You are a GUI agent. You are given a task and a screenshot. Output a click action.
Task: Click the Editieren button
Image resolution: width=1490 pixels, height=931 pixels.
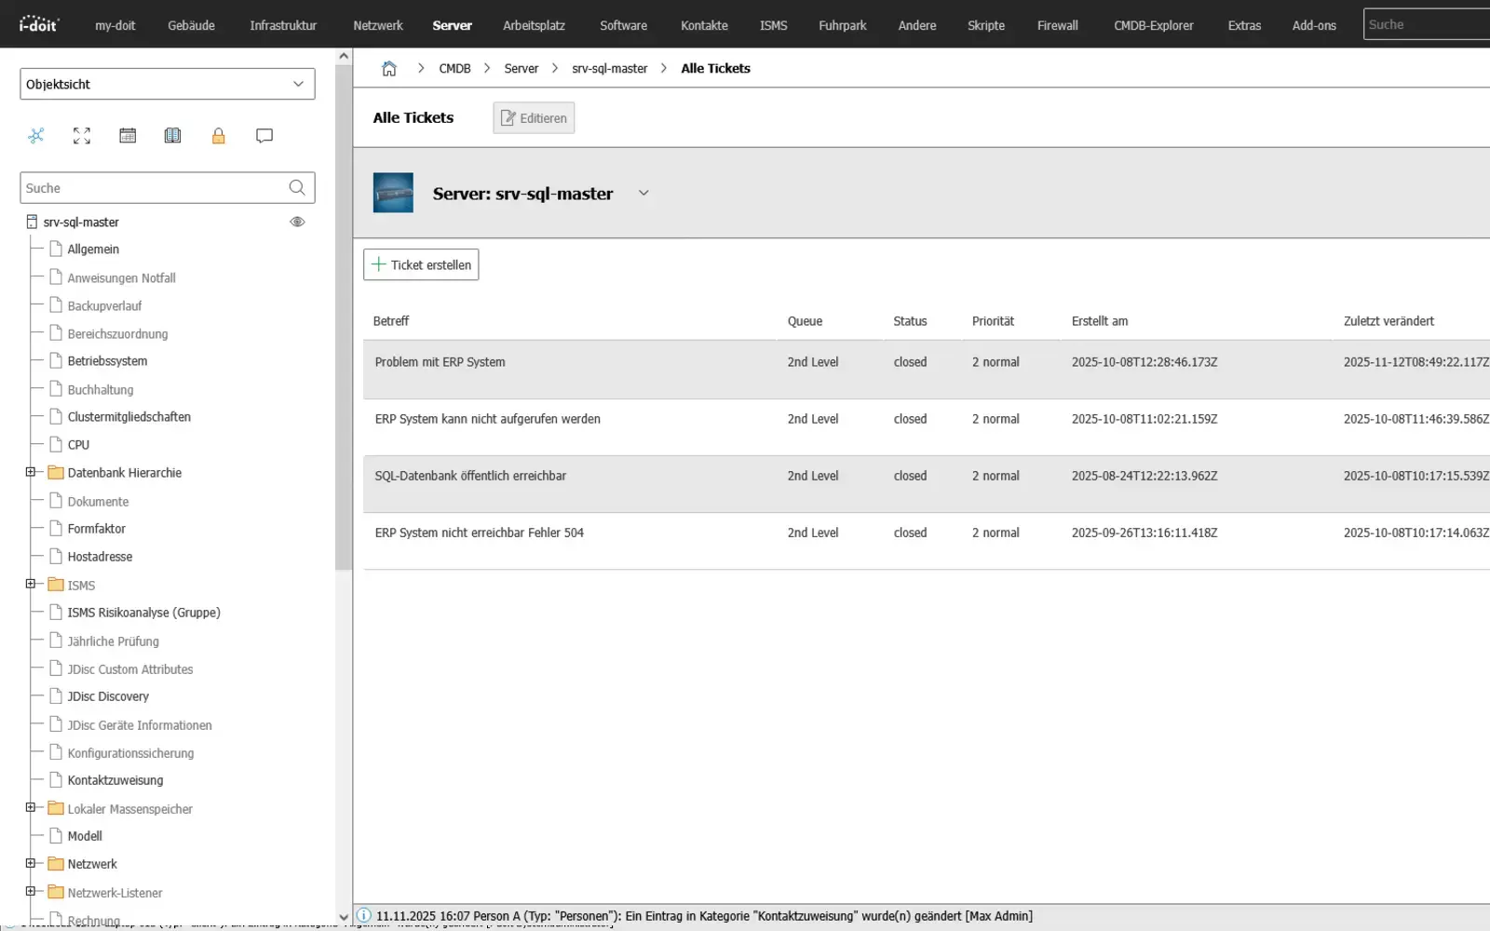(x=534, y=117)
